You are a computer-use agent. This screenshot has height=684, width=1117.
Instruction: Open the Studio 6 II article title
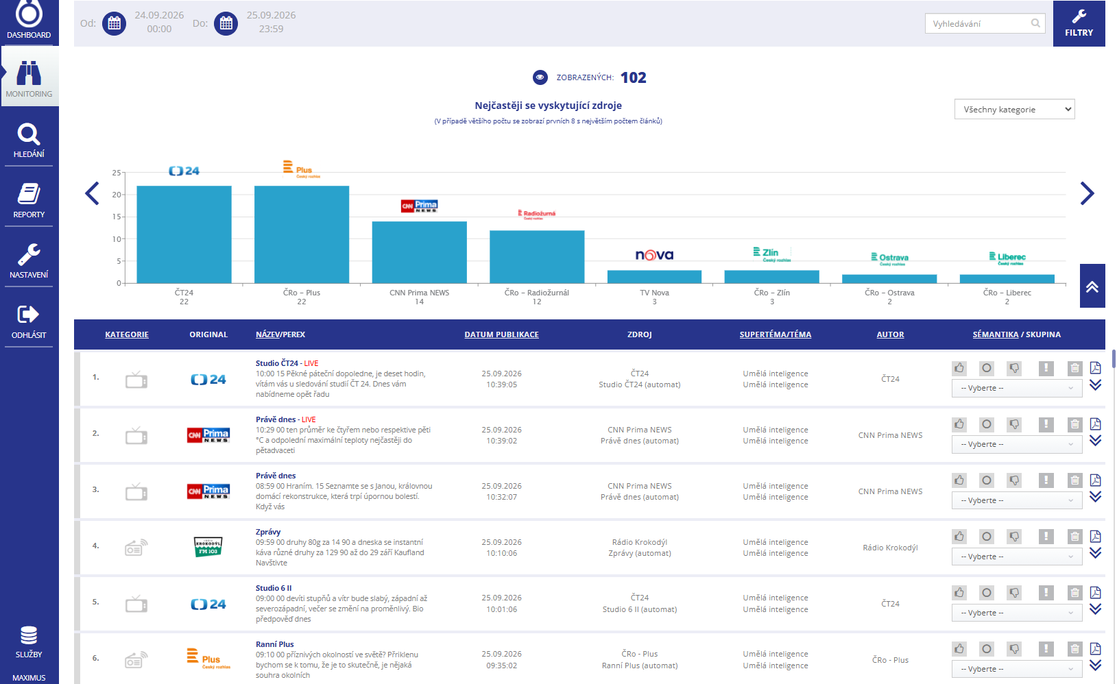274,588
